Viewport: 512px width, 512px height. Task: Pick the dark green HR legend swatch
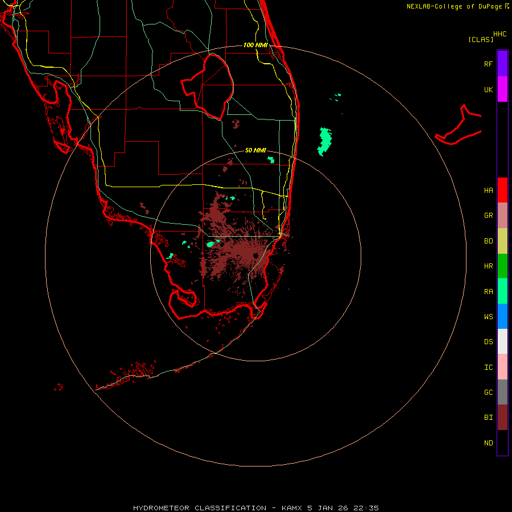coord(502,266)
